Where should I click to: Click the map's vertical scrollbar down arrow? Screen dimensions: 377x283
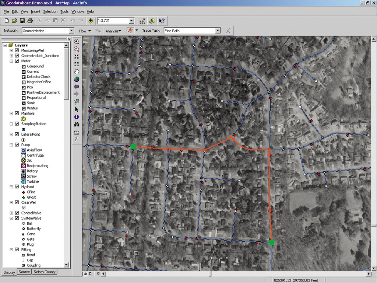click(x=374, y=268)
